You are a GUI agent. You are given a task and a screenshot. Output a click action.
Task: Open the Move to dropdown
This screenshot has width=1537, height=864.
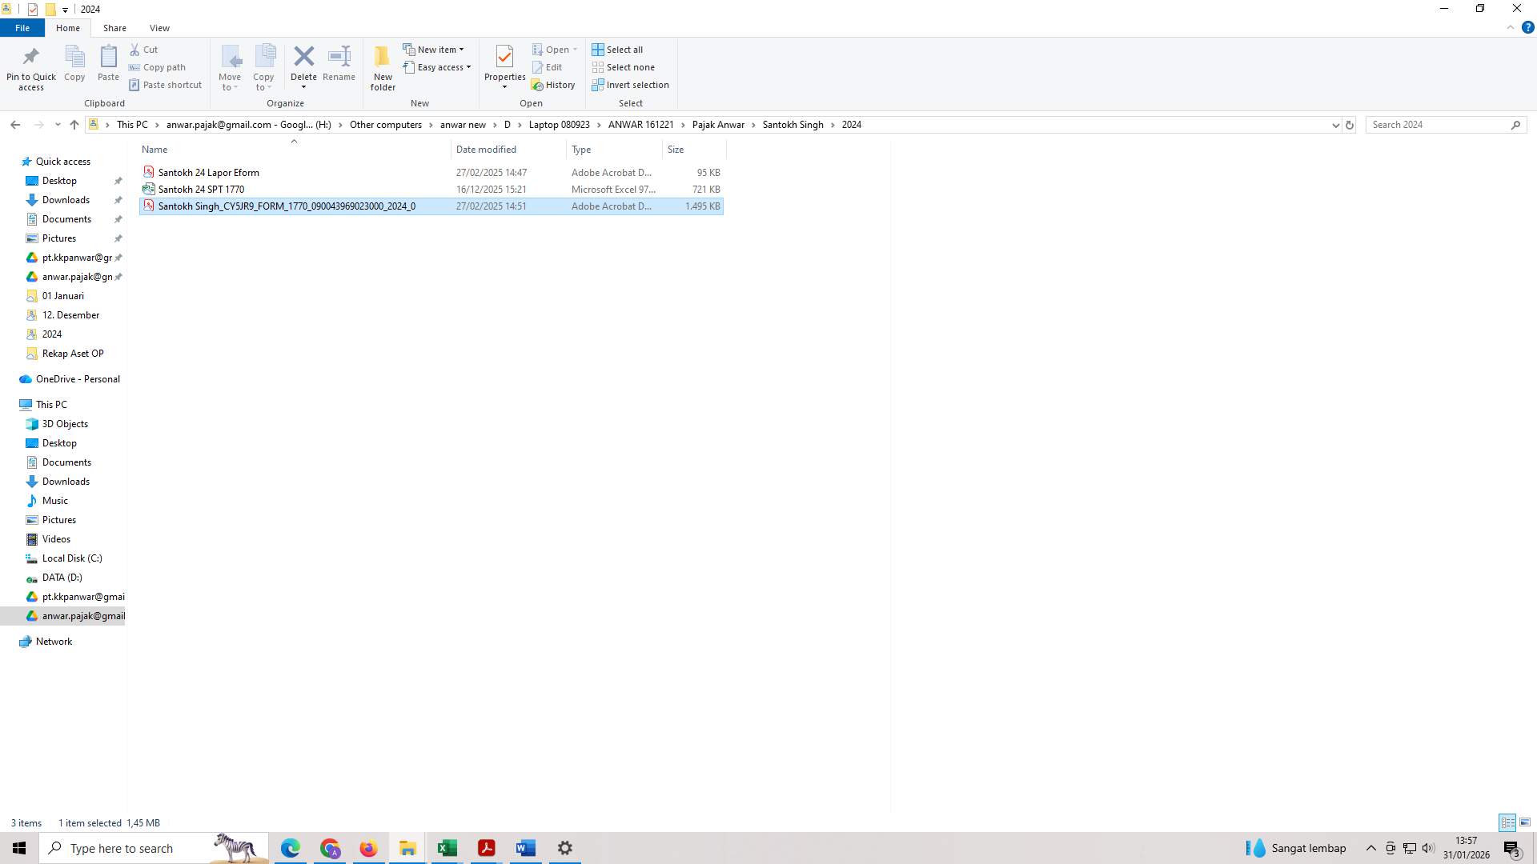point(230,67)
